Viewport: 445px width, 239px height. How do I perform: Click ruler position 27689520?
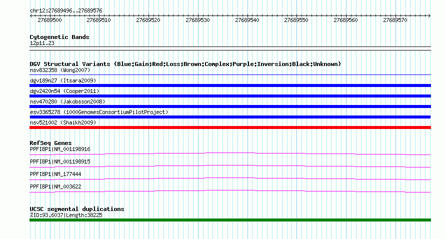[x=148, y=20]
